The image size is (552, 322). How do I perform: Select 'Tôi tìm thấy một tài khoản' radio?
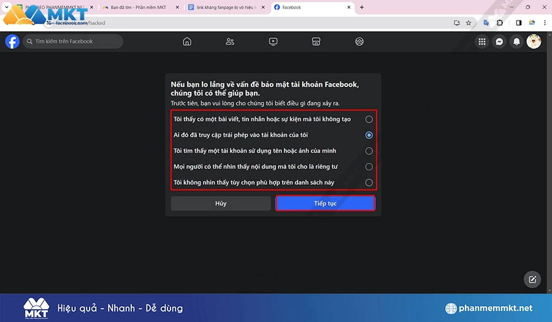click(x=369, y=151)
